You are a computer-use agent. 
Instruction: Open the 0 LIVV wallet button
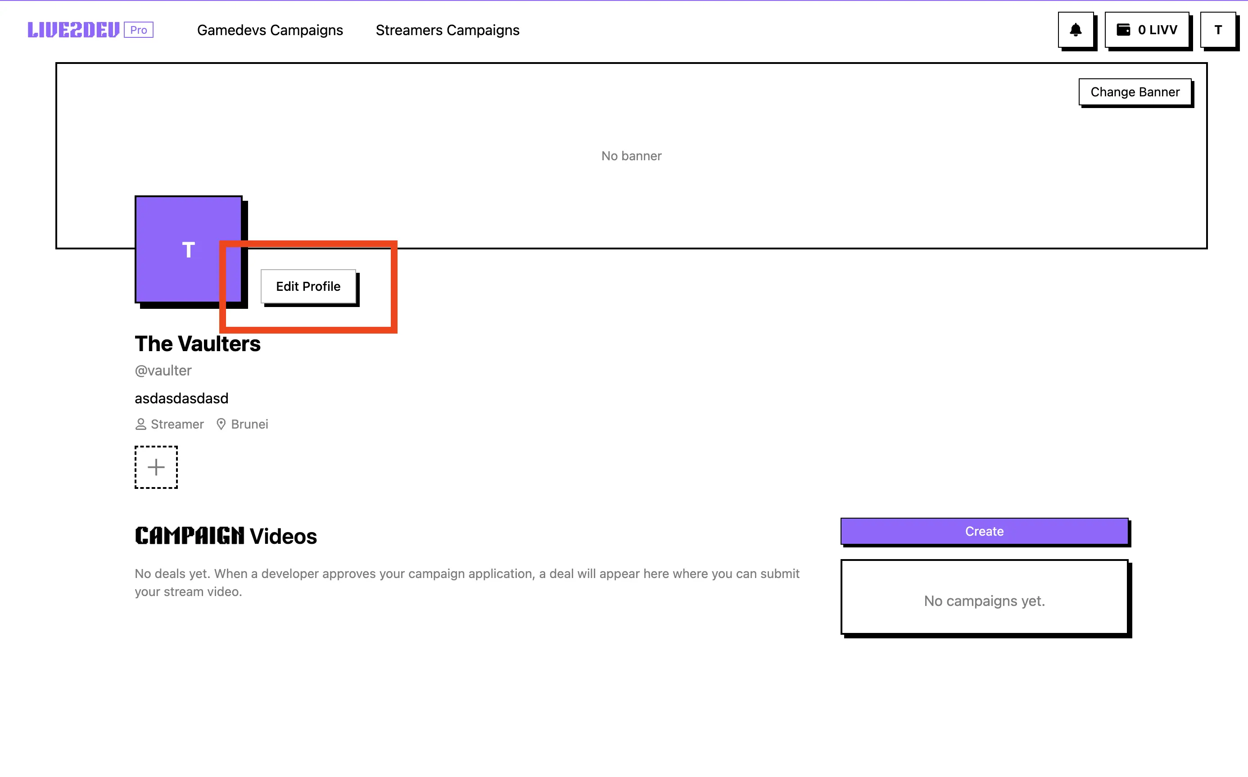(1147, 30)
